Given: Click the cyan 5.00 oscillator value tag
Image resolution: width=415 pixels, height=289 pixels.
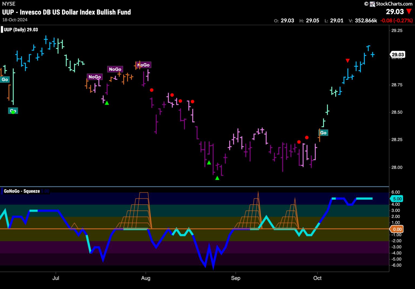Looking at the screenshot, I should [397, 199].
